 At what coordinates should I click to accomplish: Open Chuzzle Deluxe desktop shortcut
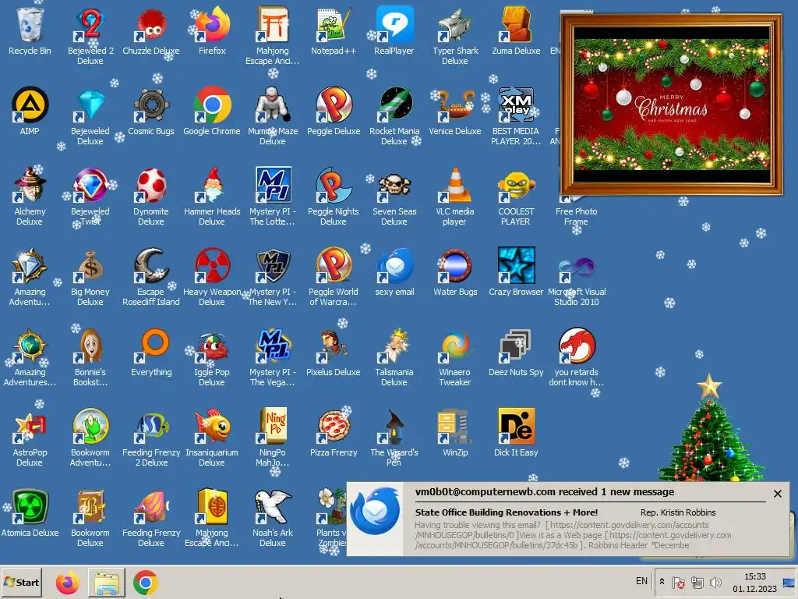(x=151, y=30)
